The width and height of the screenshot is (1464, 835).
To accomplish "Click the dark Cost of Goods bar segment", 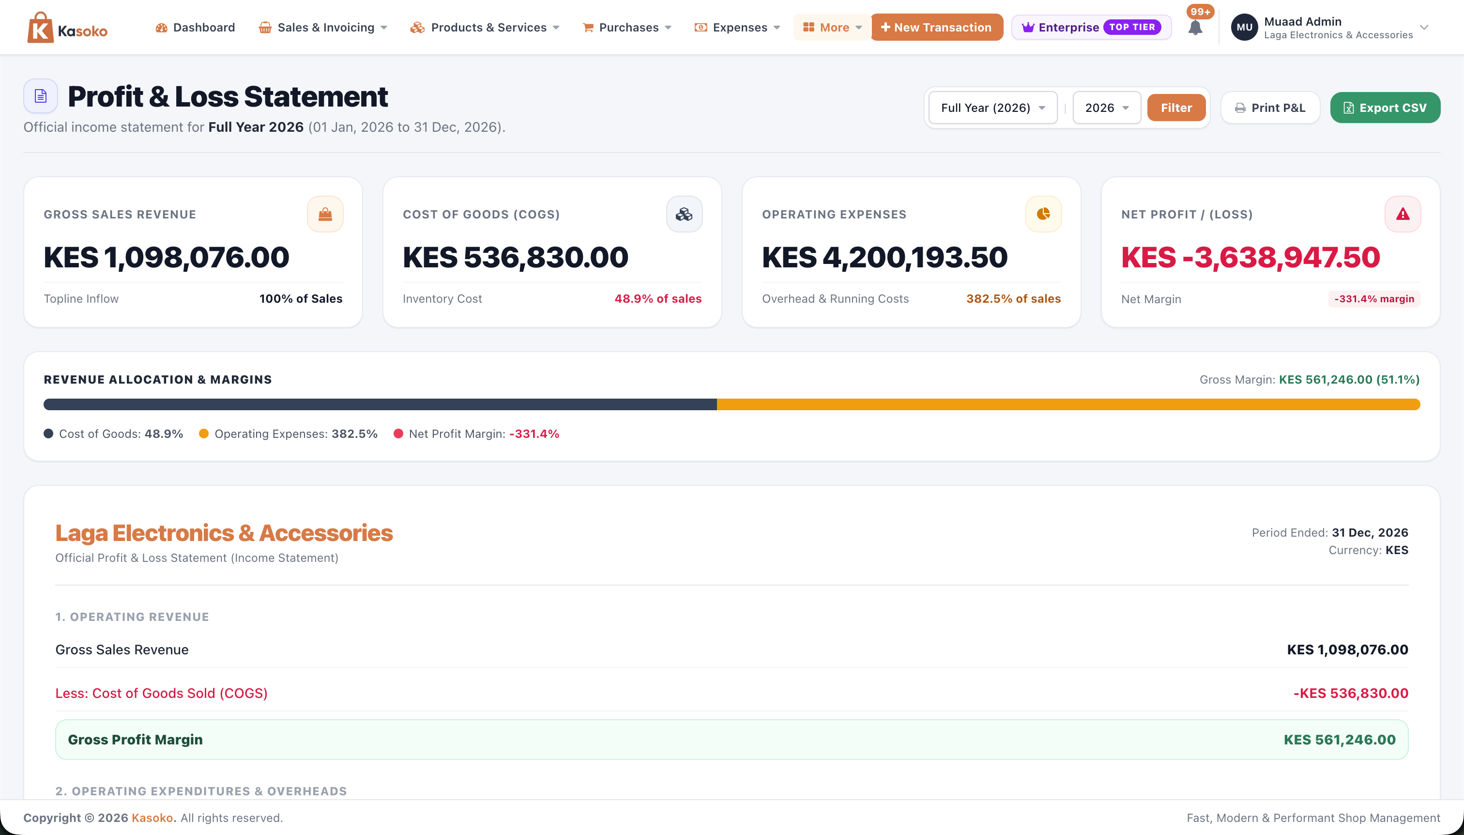I will [x=380, y=404].
